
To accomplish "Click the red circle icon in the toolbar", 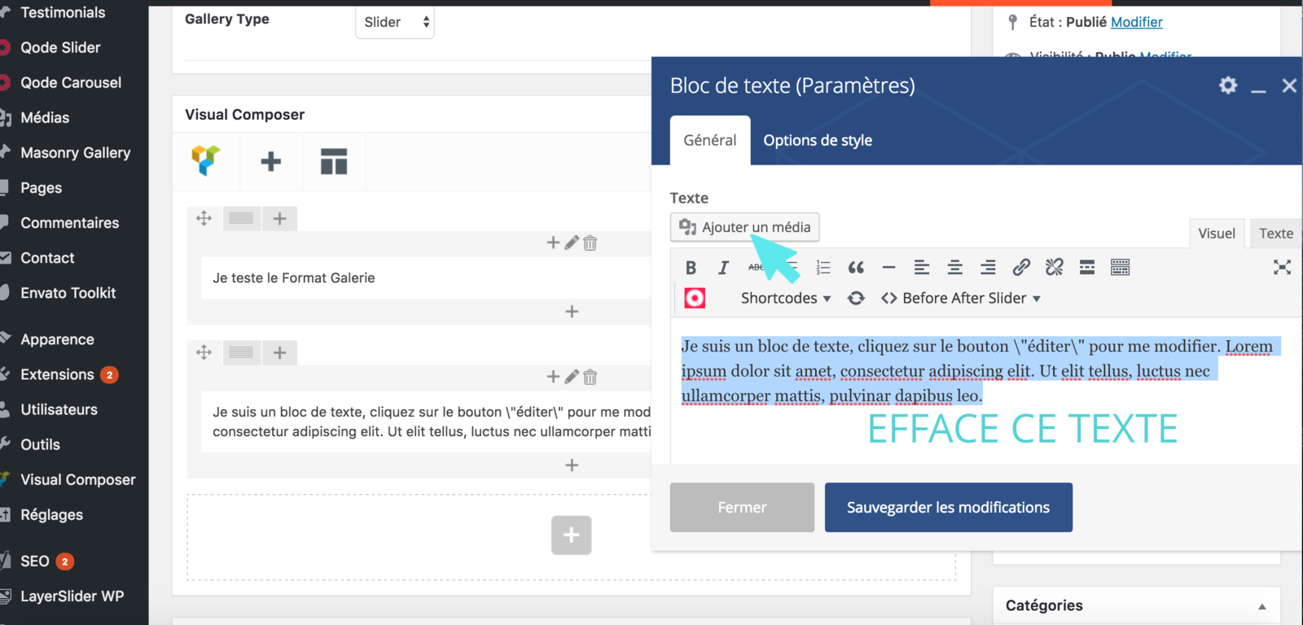I will click(695, 299).
